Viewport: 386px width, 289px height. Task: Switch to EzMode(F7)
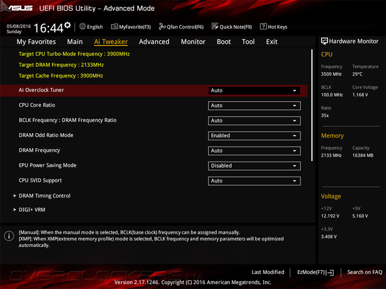coord(315,272)
